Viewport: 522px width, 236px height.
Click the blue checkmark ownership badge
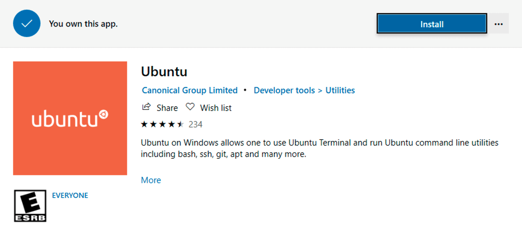27,24
